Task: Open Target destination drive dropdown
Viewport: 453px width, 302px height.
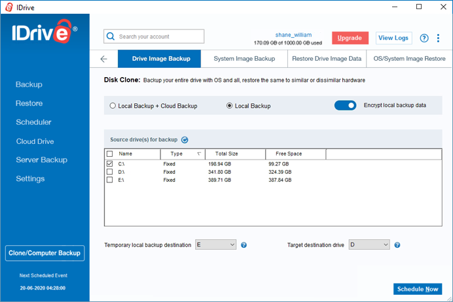Action: click(x=369, y=244)
